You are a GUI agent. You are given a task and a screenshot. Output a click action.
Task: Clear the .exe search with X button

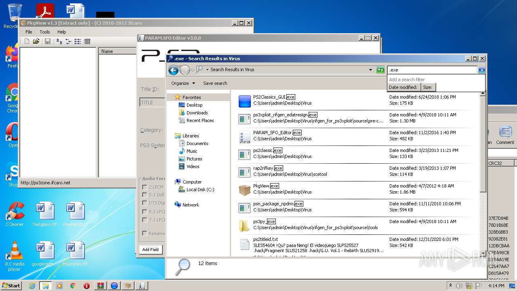(481, 70)
